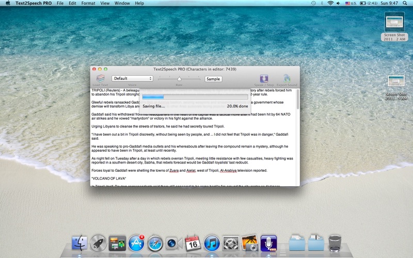Click the Saving file progress bar
This screenshot has height=258, width=413.
pyautogui.click(x=195, y=97)
